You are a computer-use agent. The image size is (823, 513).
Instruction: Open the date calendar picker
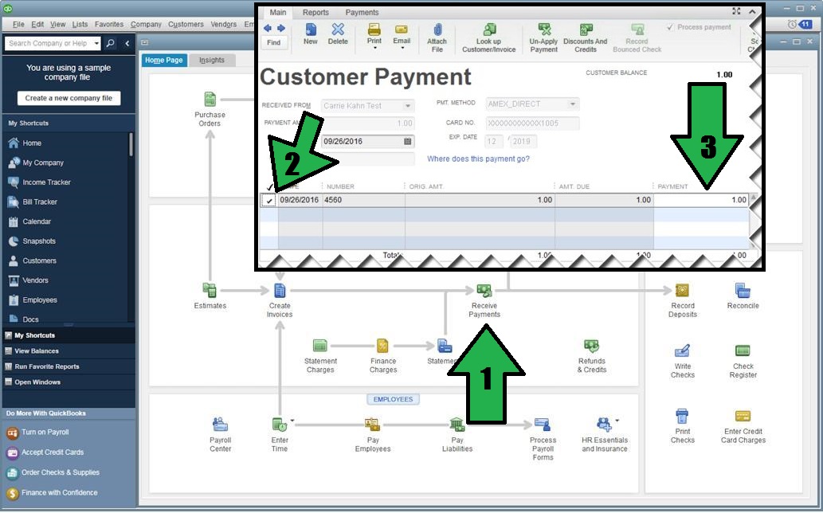(x=408, y=141)
